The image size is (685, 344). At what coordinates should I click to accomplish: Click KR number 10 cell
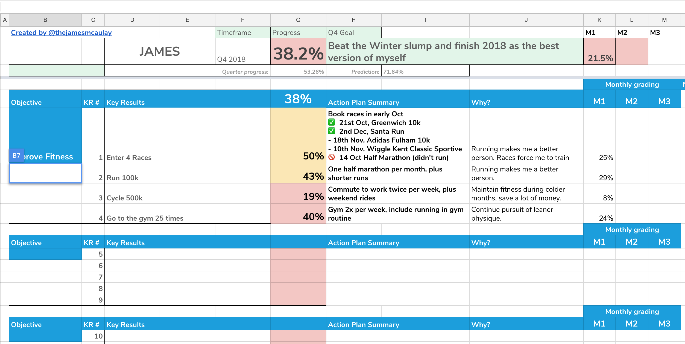click(93, 336)
